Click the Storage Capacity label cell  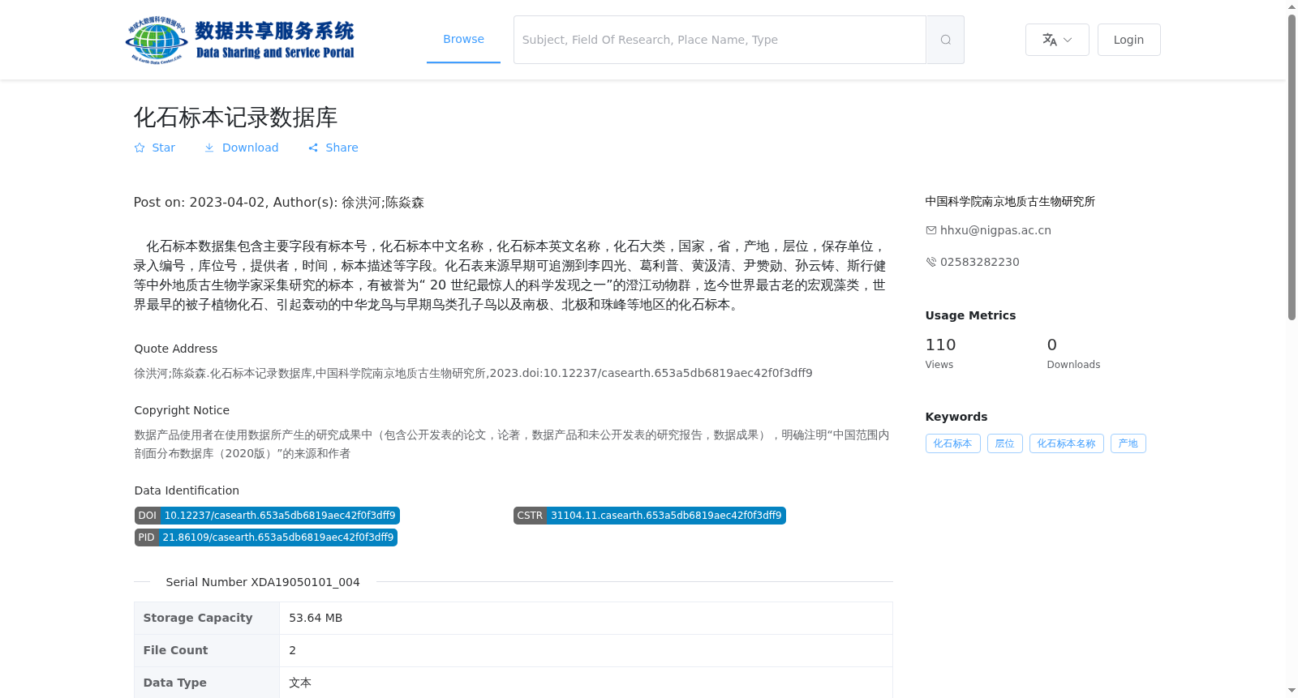pyautogui.click(x=207, y=618)
